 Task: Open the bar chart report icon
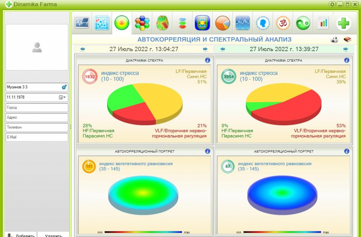point(323,23)
